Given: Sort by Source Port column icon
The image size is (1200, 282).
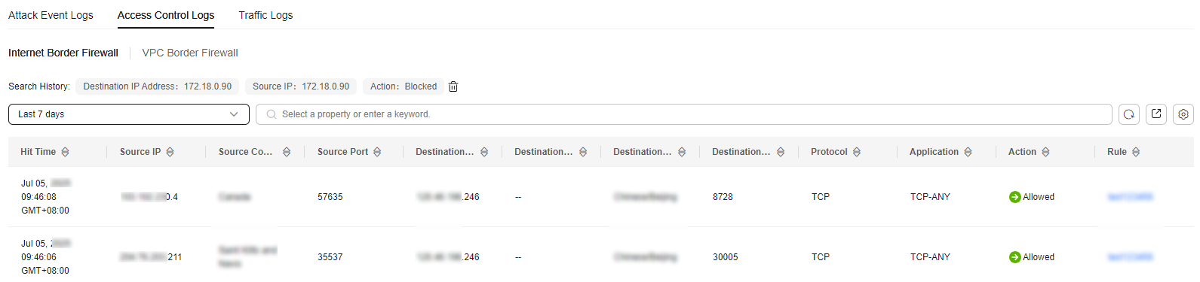Looking at the screenshot, I should tap(377, 152).
